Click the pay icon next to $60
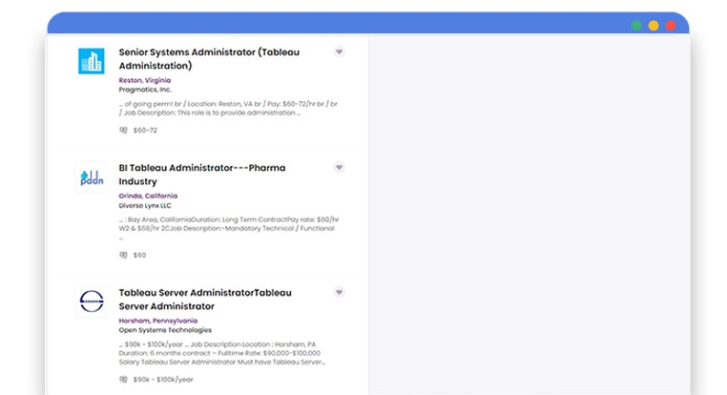 (123, 255)
